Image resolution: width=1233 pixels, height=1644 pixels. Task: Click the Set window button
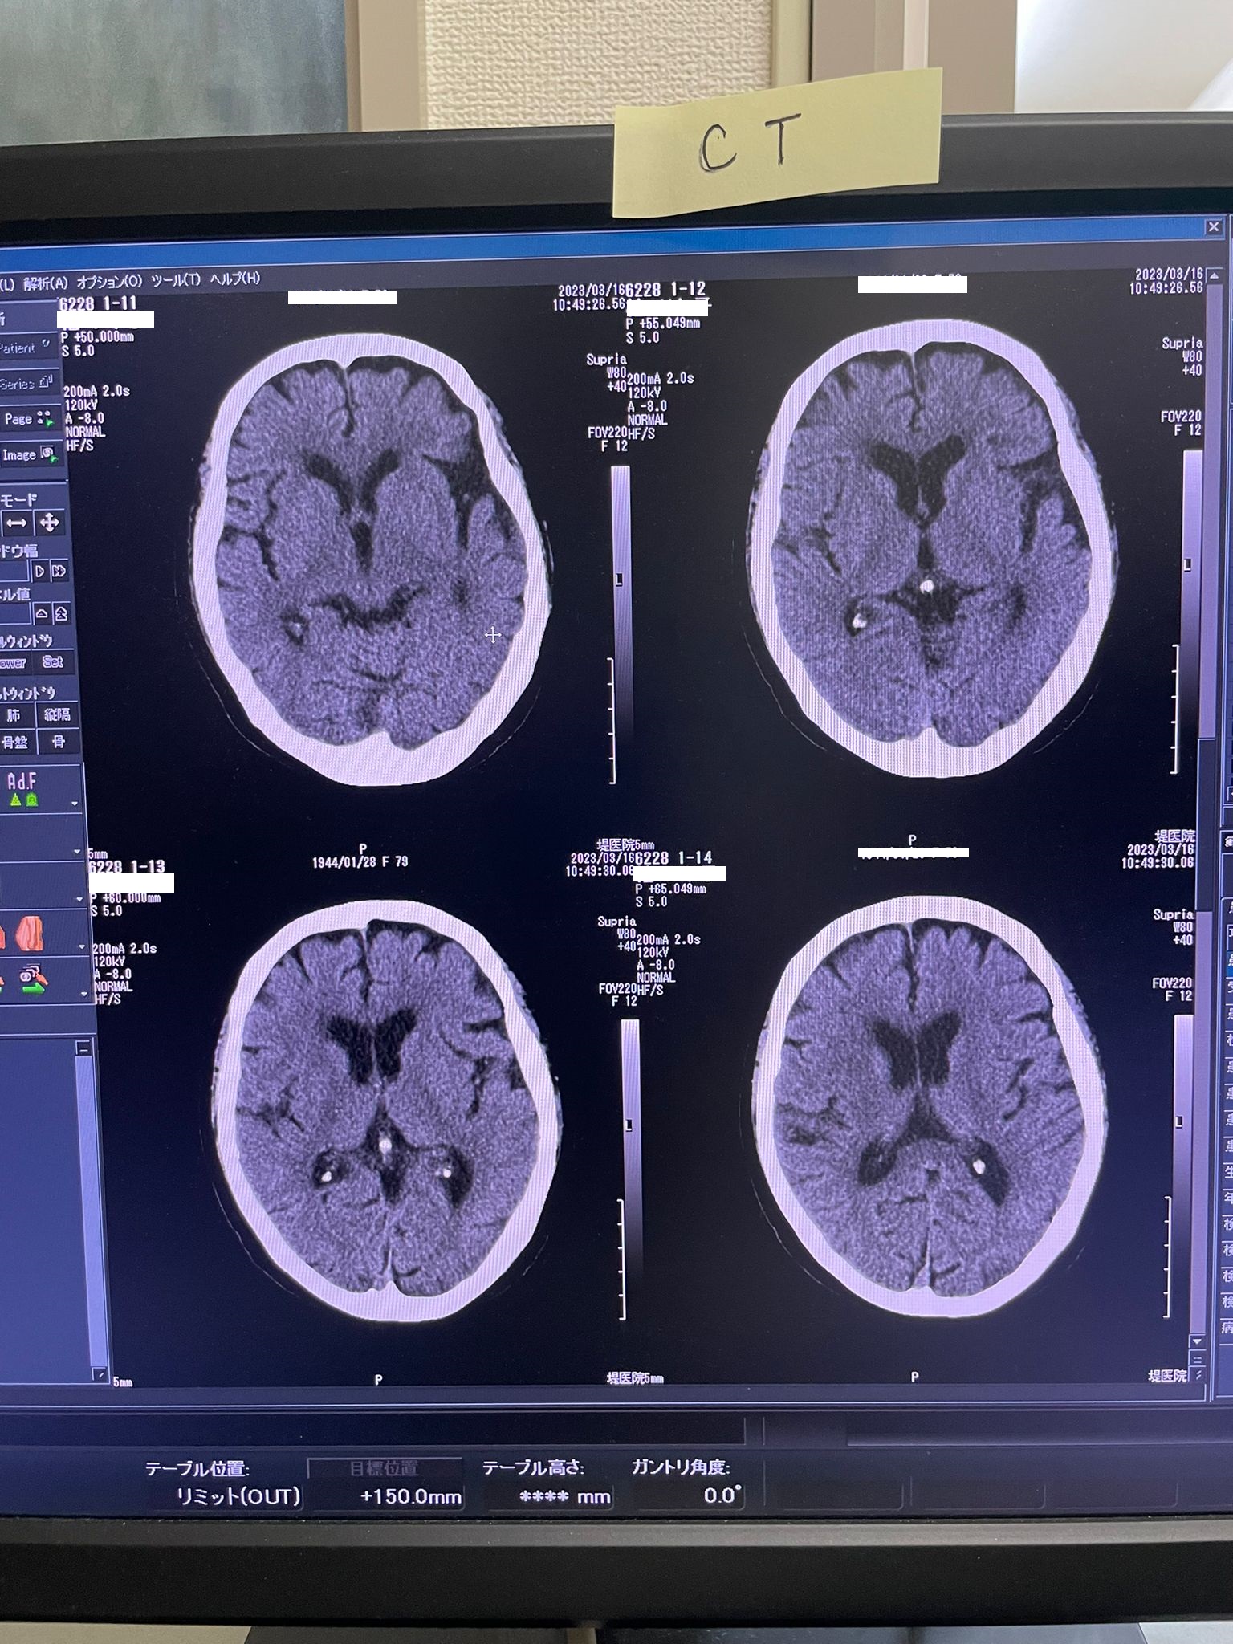pyautogui.click(x=53, y=662)
